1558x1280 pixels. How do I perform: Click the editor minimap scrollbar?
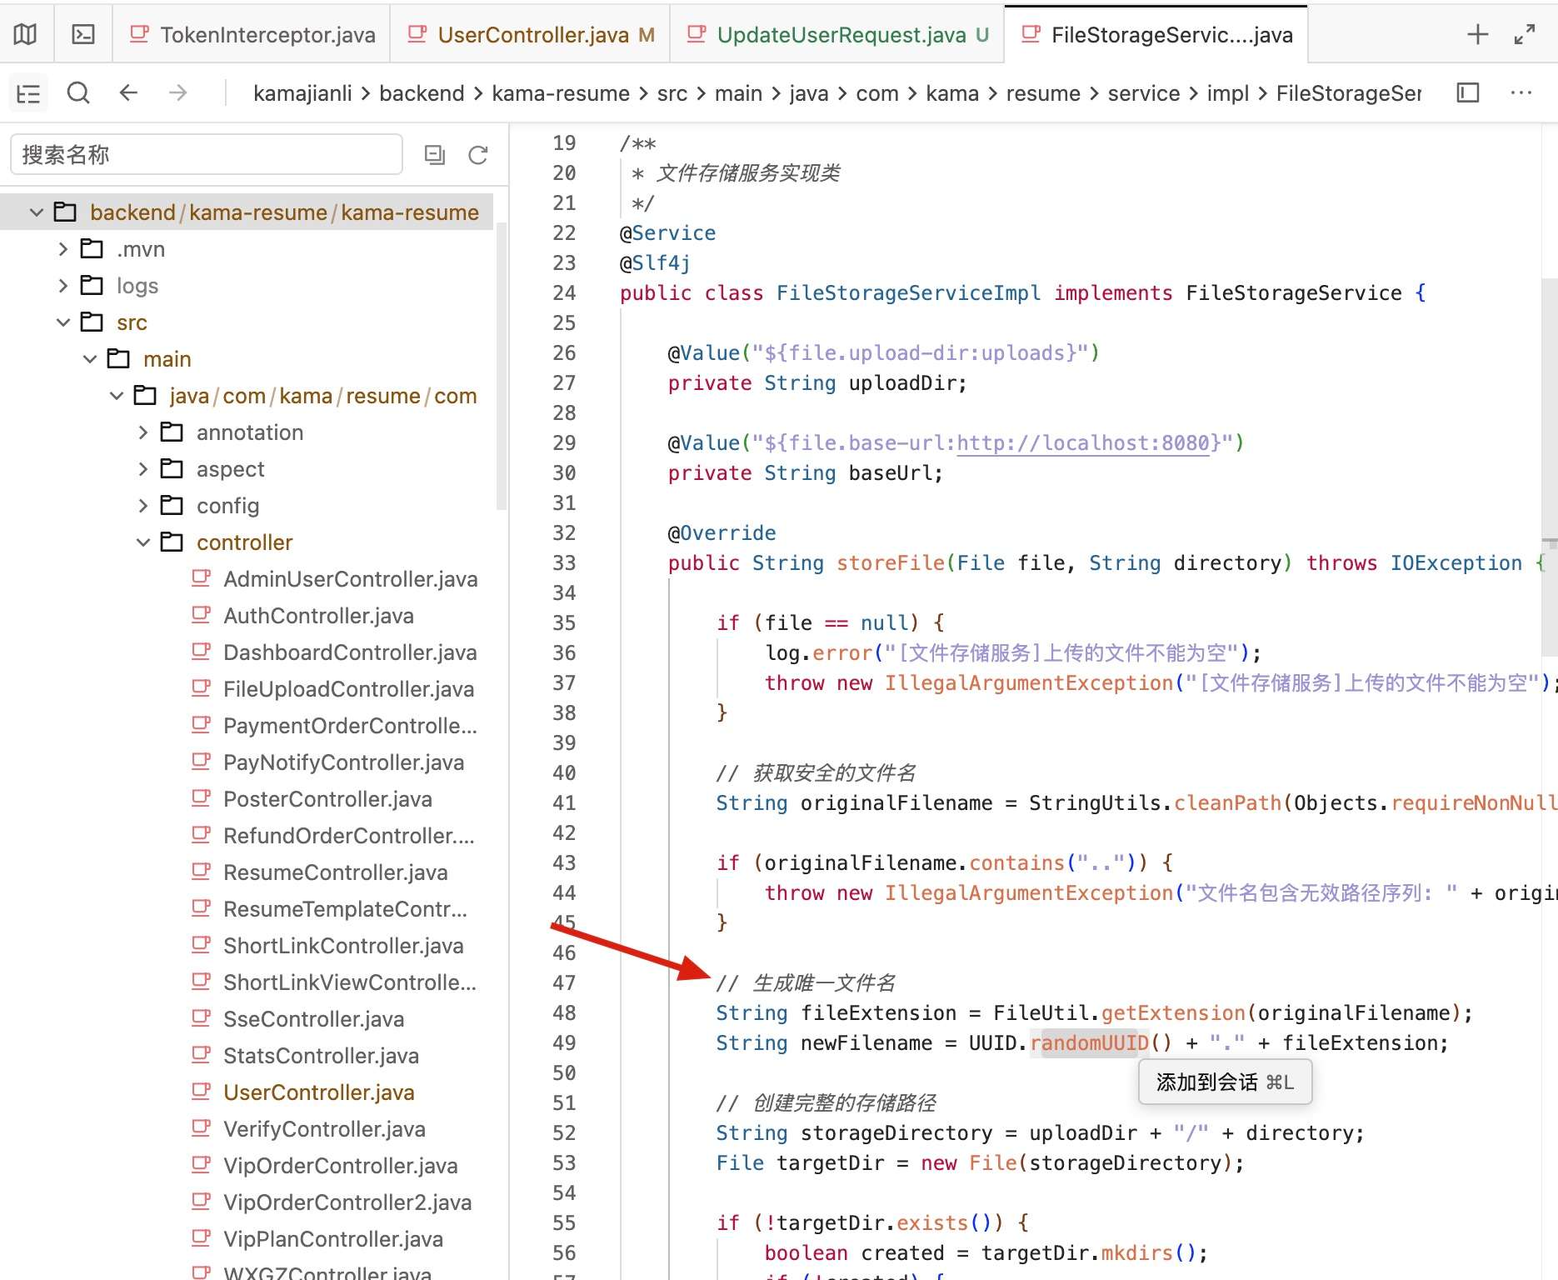[1549, 467]
